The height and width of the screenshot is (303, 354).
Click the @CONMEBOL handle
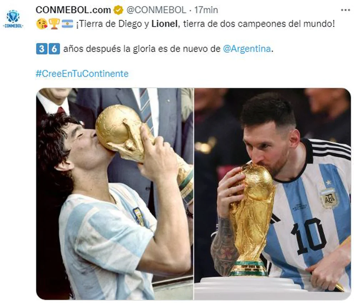(x=156, y=10)
